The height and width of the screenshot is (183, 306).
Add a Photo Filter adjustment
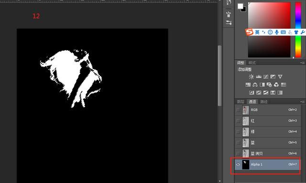click(x=269, y=85)
